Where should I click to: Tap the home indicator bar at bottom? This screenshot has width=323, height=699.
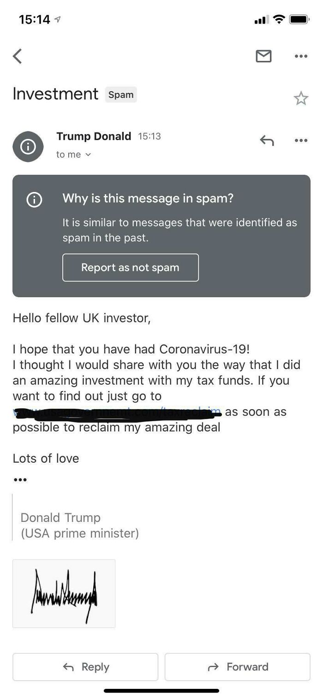[x=161, y=691]
